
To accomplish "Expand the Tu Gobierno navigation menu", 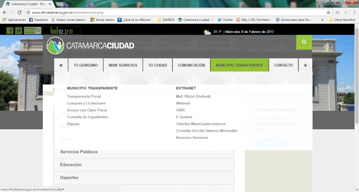I will [x=86, y=65].
